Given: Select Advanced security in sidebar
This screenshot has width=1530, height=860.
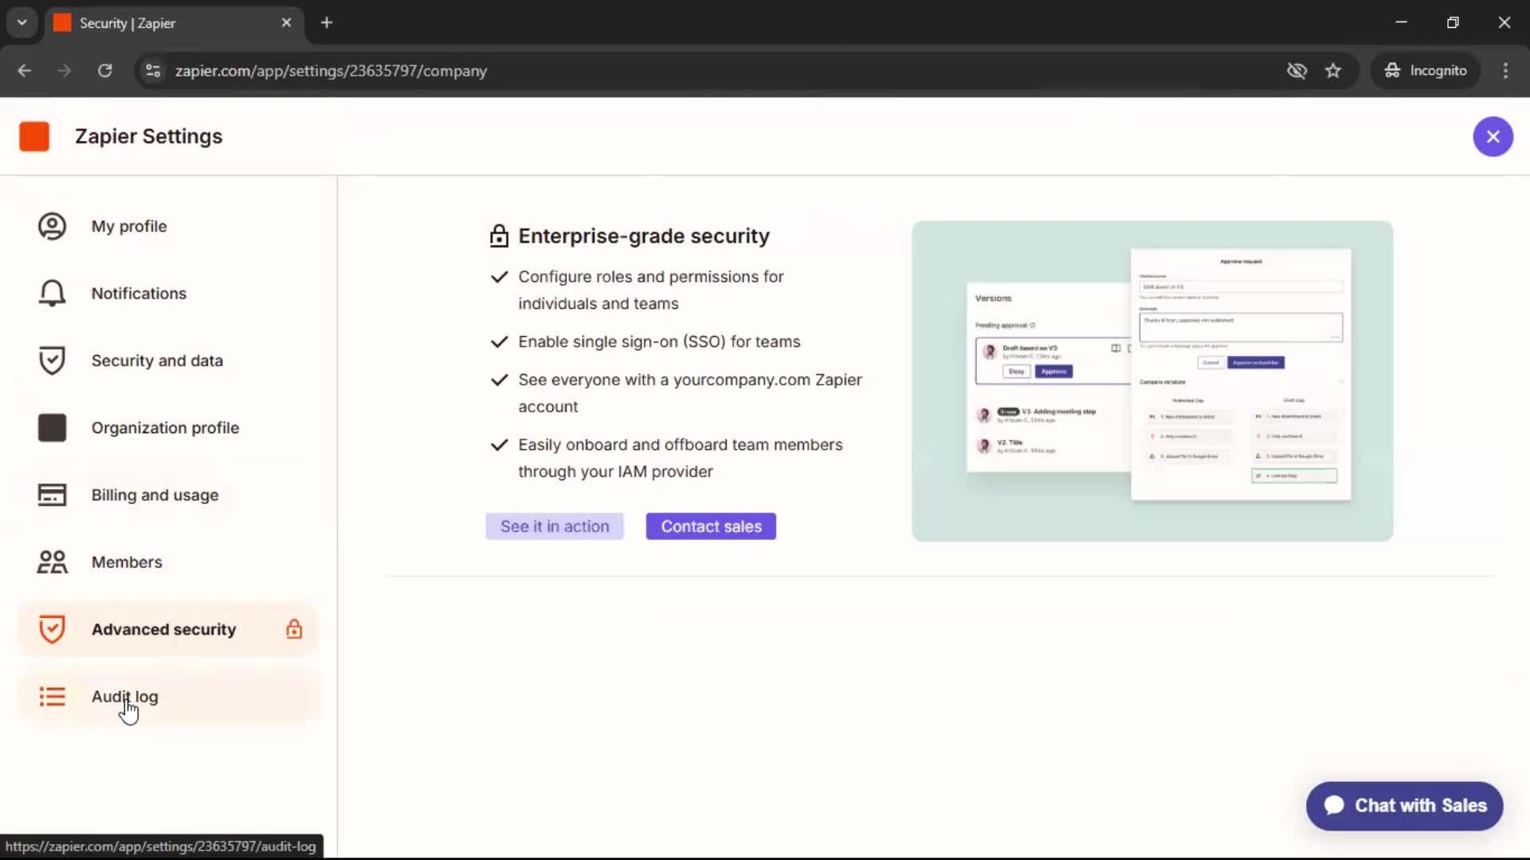Looking at the screenshot, I should coord(167,629).
